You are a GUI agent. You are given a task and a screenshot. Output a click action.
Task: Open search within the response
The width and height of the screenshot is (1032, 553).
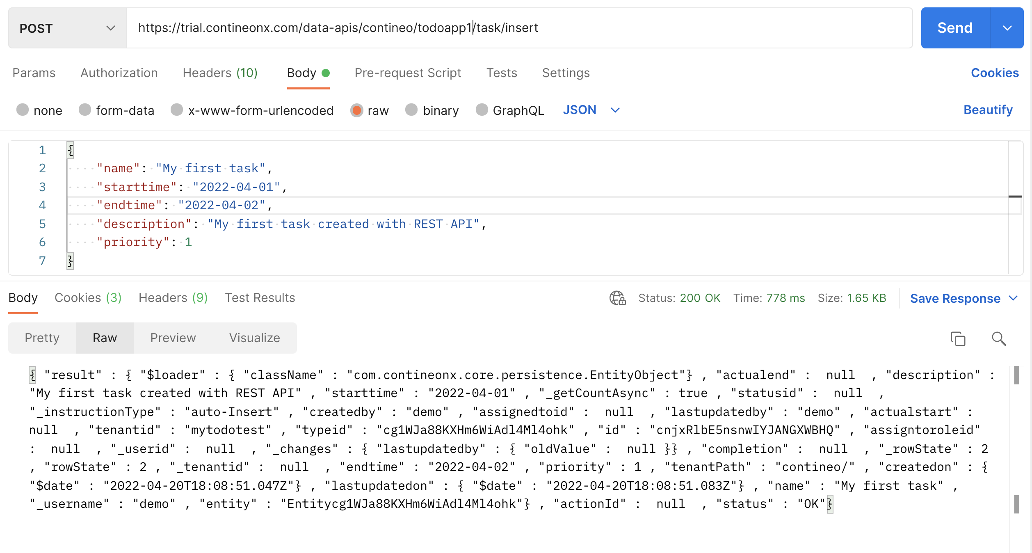(x=998, y=338)
